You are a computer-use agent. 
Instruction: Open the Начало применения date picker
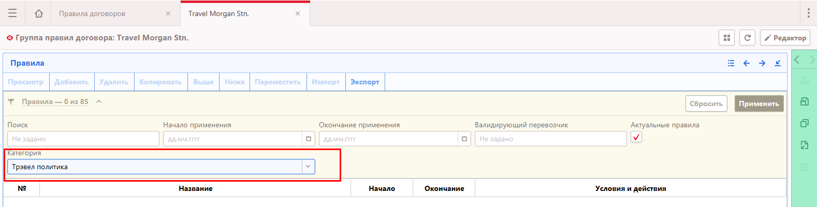(x=309, y=139)
